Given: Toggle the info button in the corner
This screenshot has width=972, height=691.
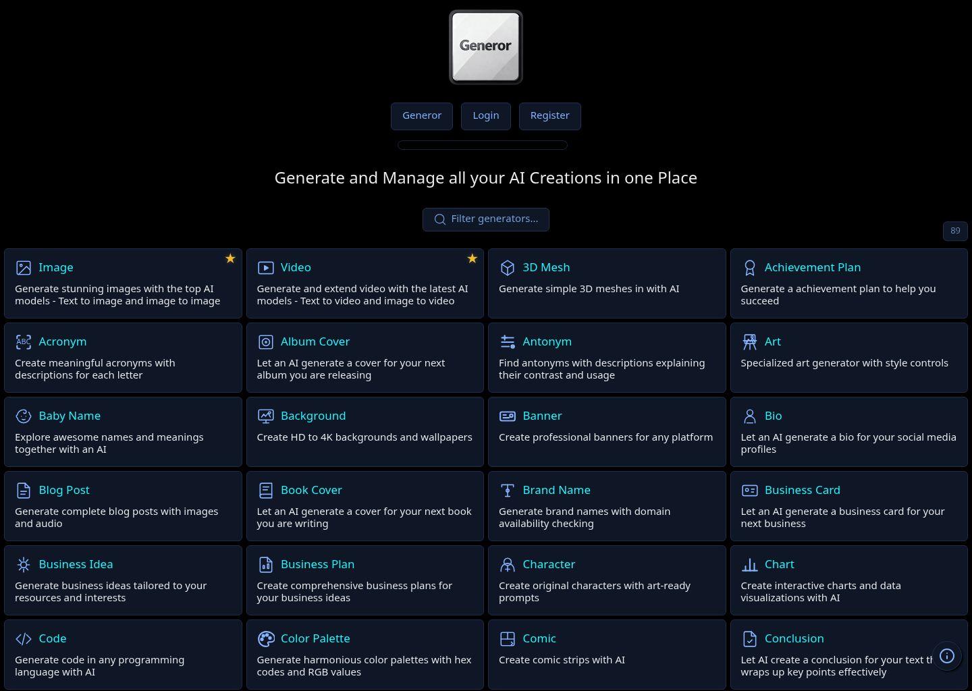Looking at the screenshot, I should click(x=947, y=656).
